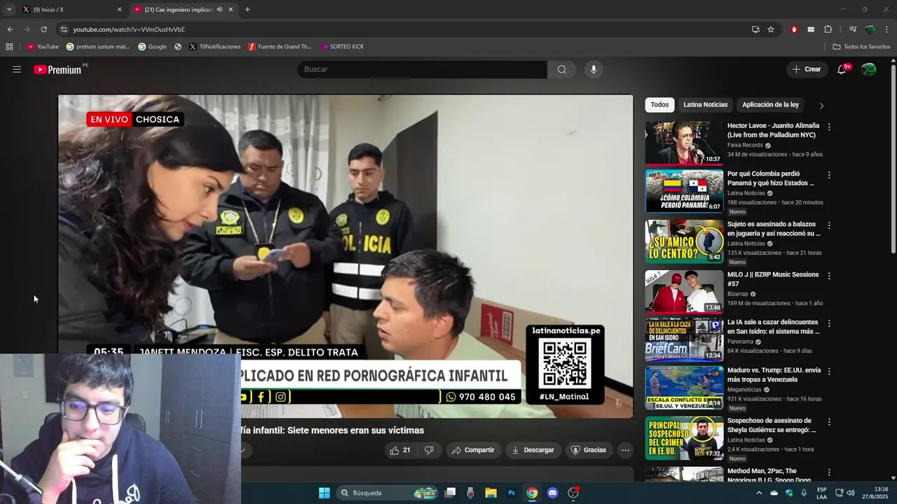897x504 pixels.
Task: Click the Chrome address bar URL
Action: pos(129,29)
